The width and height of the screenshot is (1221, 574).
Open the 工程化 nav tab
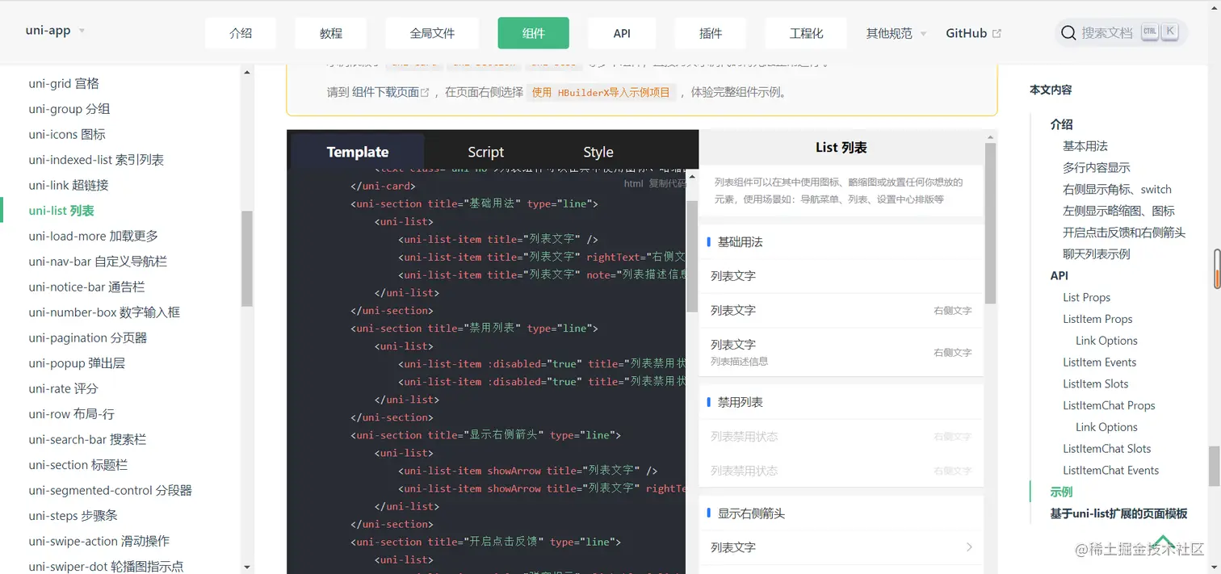tap(806, 33)
